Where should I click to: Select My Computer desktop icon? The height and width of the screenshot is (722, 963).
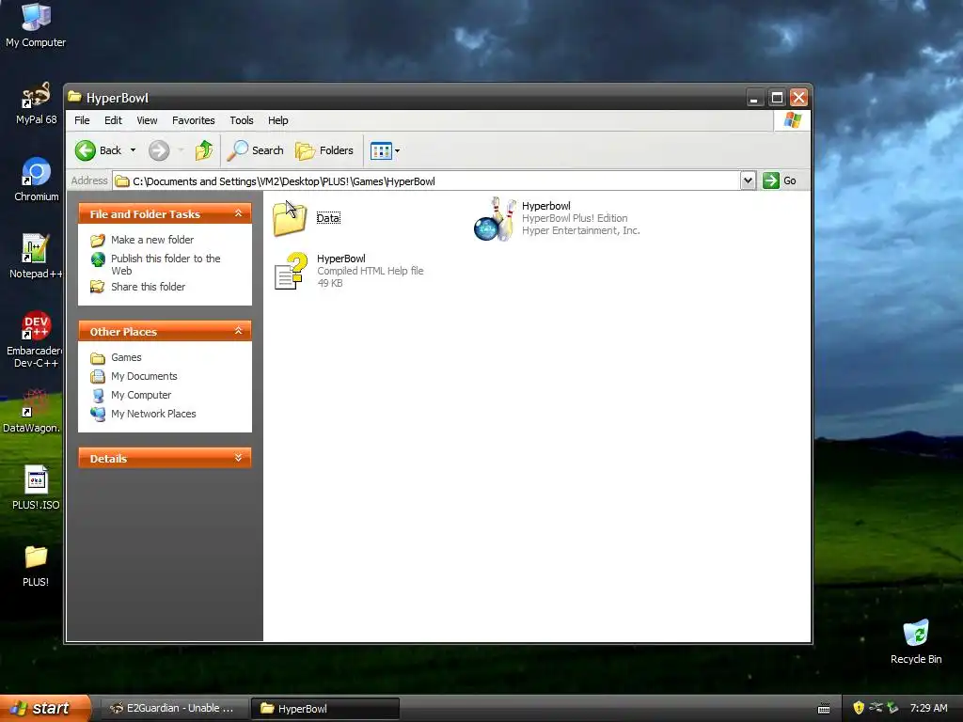tap(36, 24)
